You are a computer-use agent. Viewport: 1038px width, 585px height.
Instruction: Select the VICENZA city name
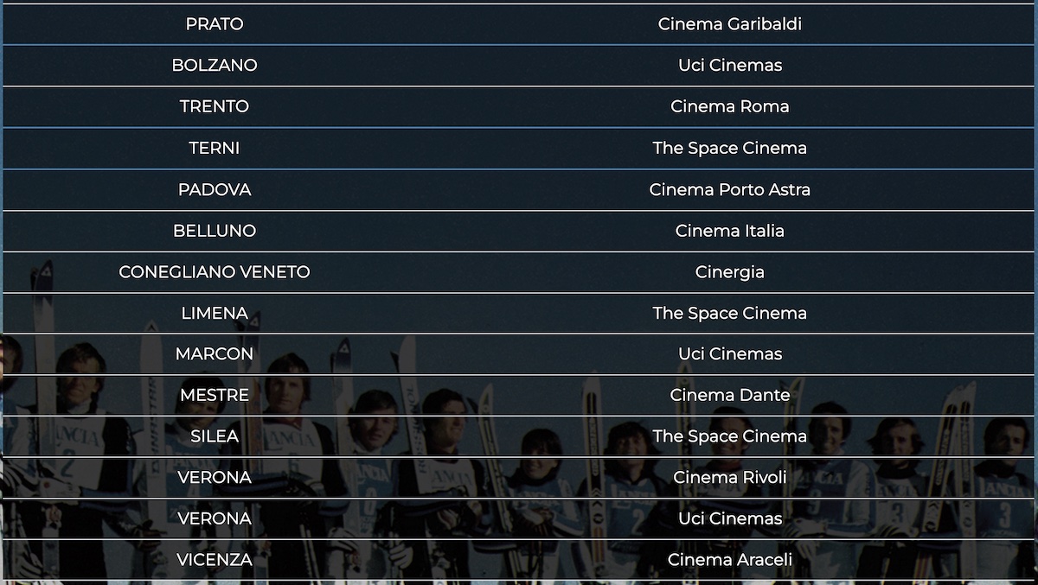point(215,560)
